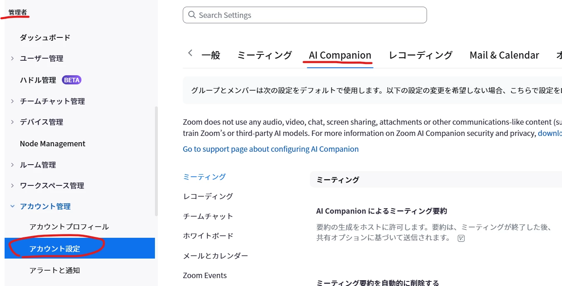Click the left arrow to scroll the tabs back
Image resolution: width=562 pixels, height=286 pixels.
190,53
